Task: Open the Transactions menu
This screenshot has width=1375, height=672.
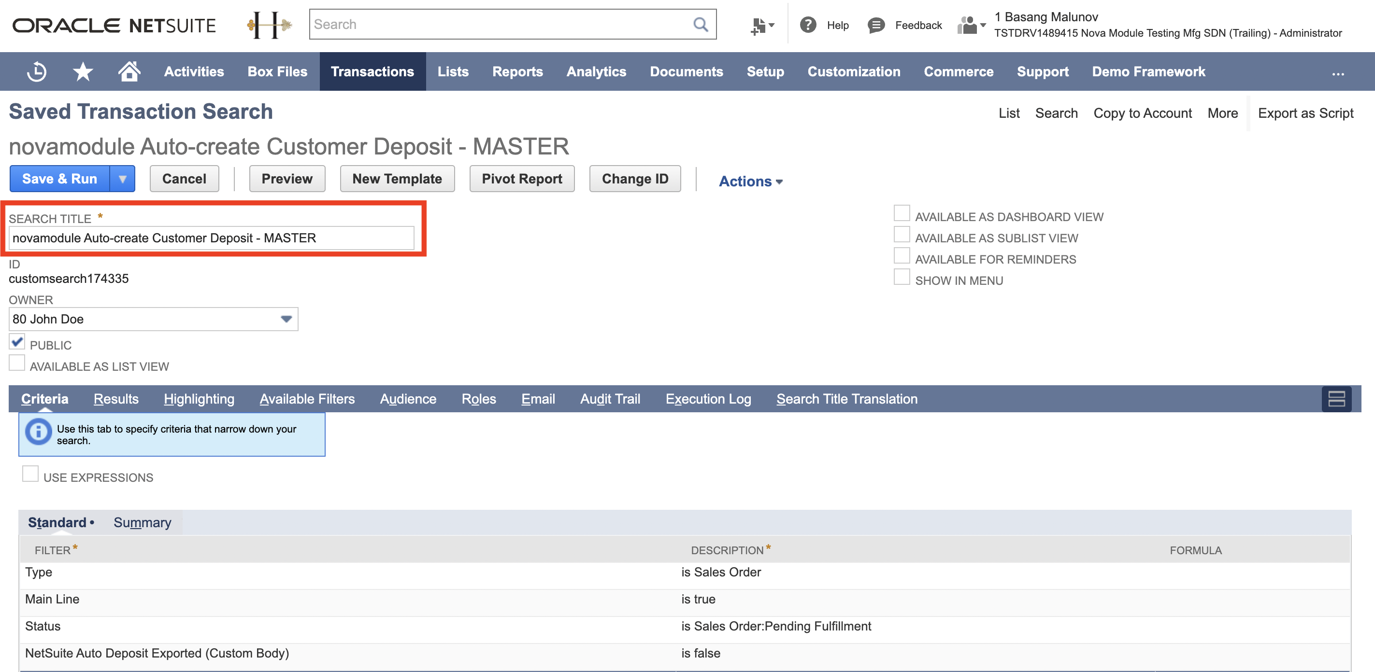Action: 372,71
